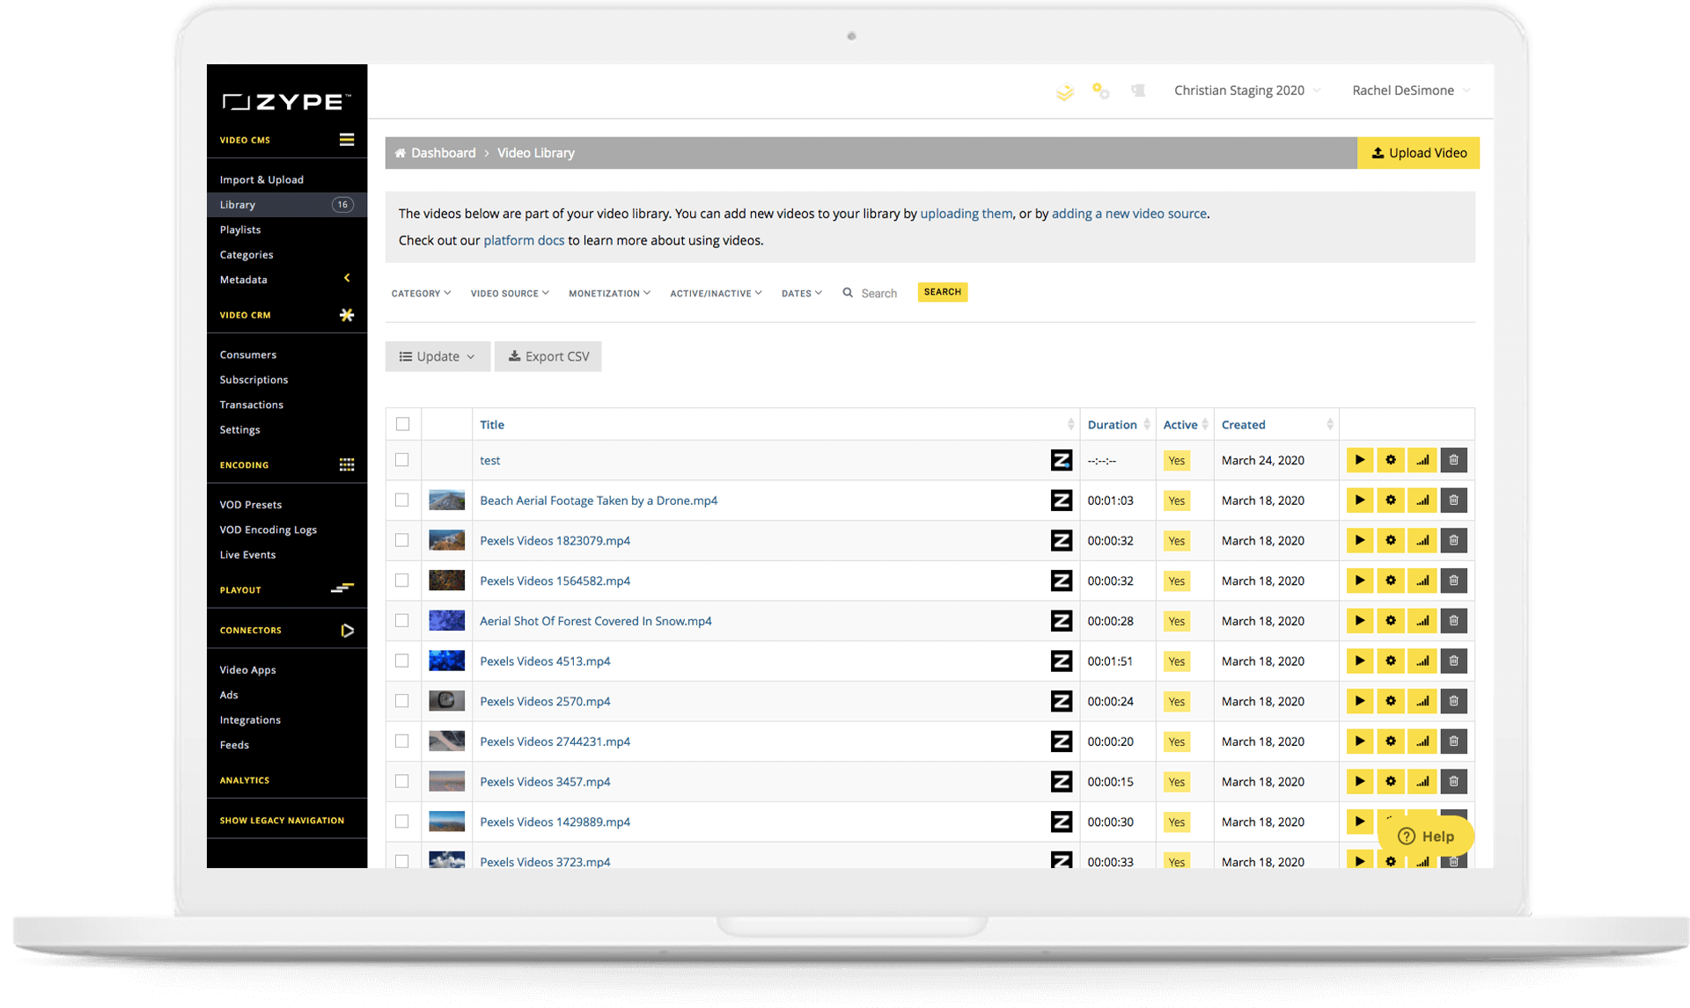Export the video list as CSV

(547, 356)
